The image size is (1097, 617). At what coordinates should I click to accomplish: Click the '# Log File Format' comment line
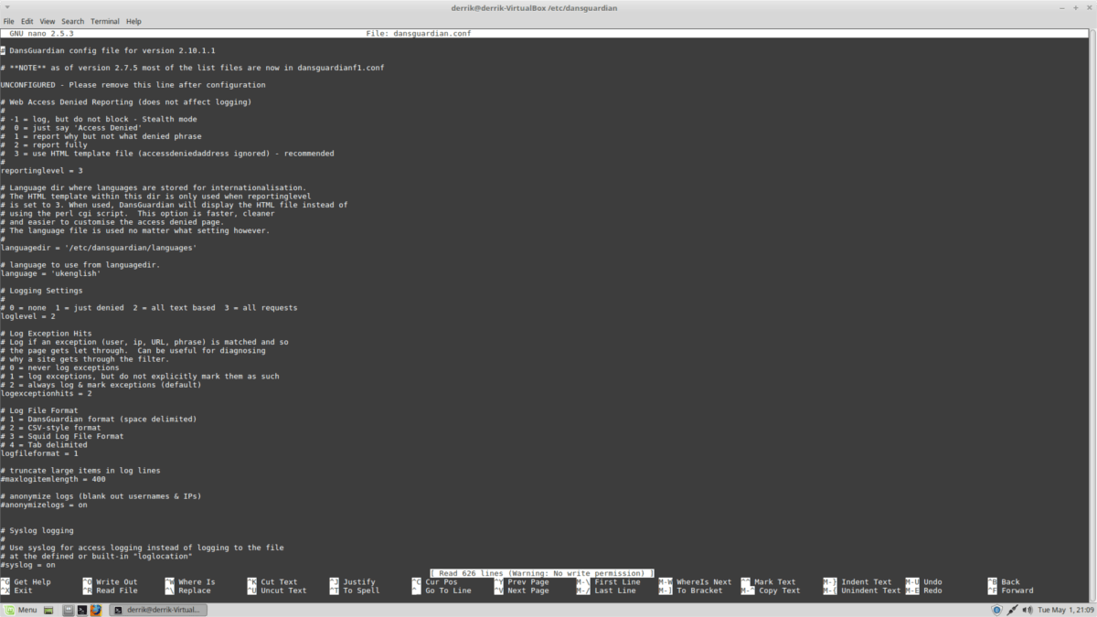[39, 410]
